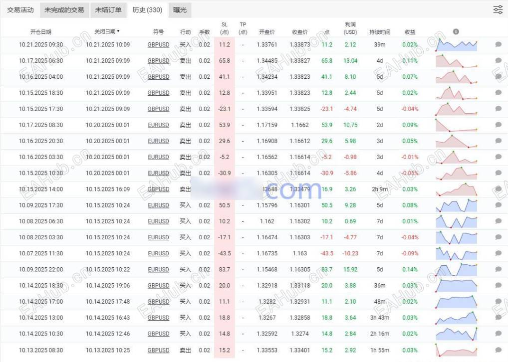Sort by 持续时间 column header
This screenshot has width=508, height=362.
(x=380, y=32)
